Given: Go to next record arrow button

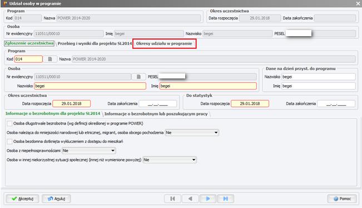Looking at the screenshot, I should [208, 199].
